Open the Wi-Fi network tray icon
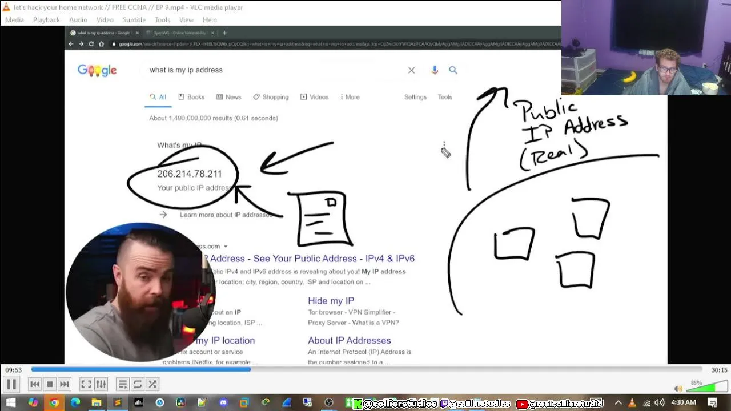This screenshot has height=411, width=731. (646, 403)
